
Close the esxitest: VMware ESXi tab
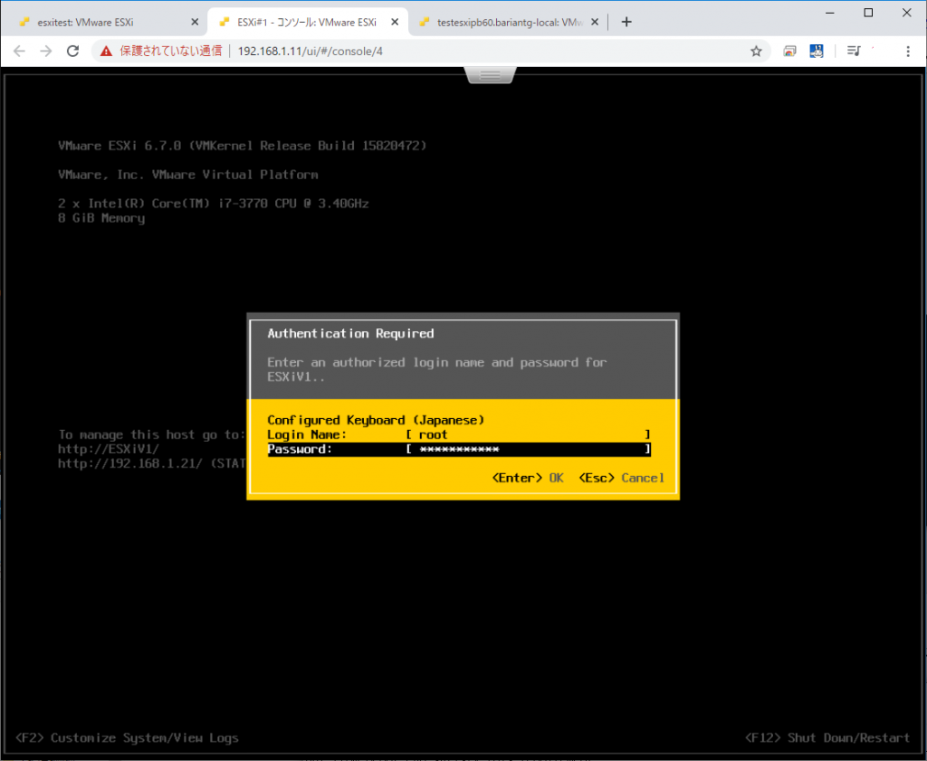coord(195,23)
